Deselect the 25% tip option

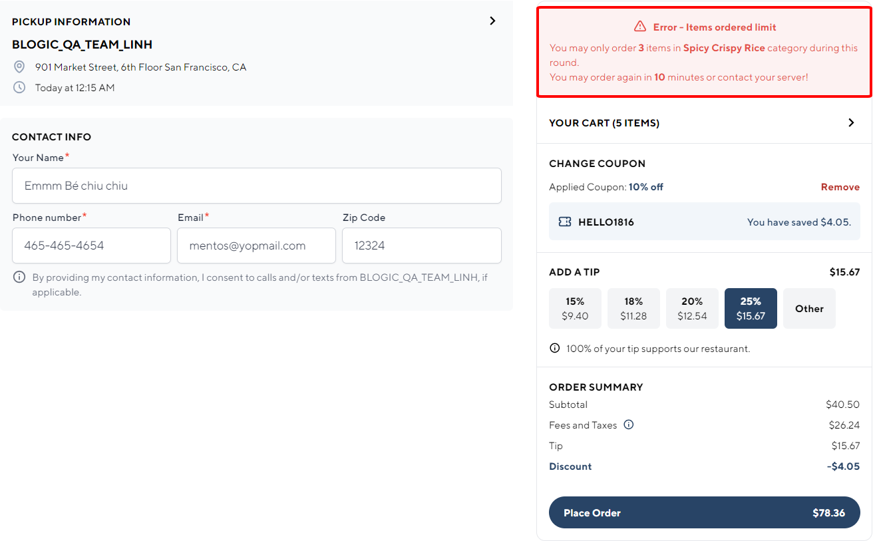pos(751,308)
